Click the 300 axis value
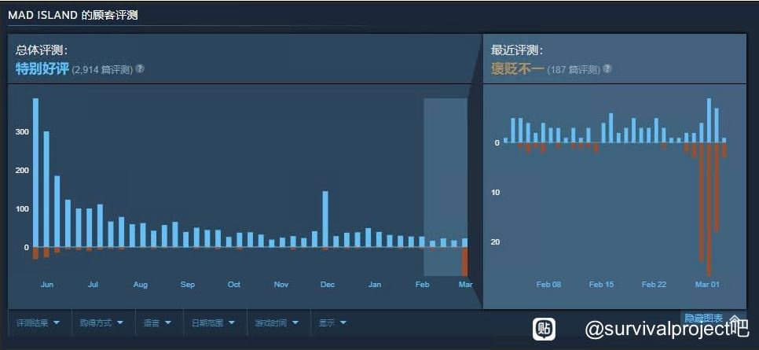Image resolution: width=759 pixels, height=350 pixels. point(23,132)
